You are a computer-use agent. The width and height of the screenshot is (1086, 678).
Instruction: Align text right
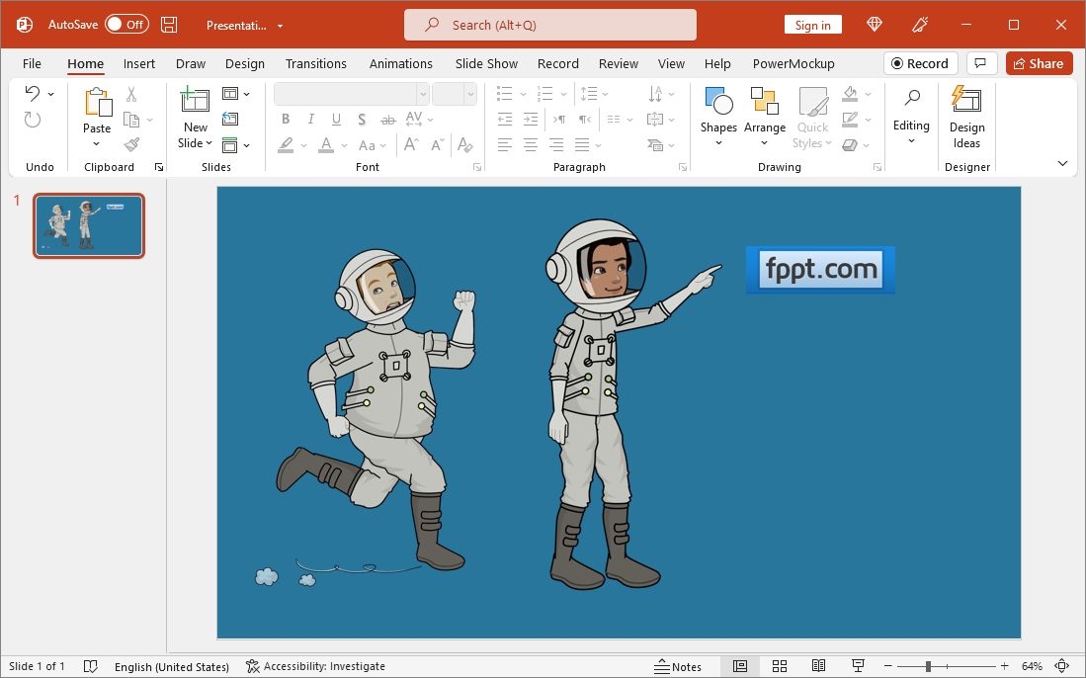pyautogui.click(x=556, y=144)
